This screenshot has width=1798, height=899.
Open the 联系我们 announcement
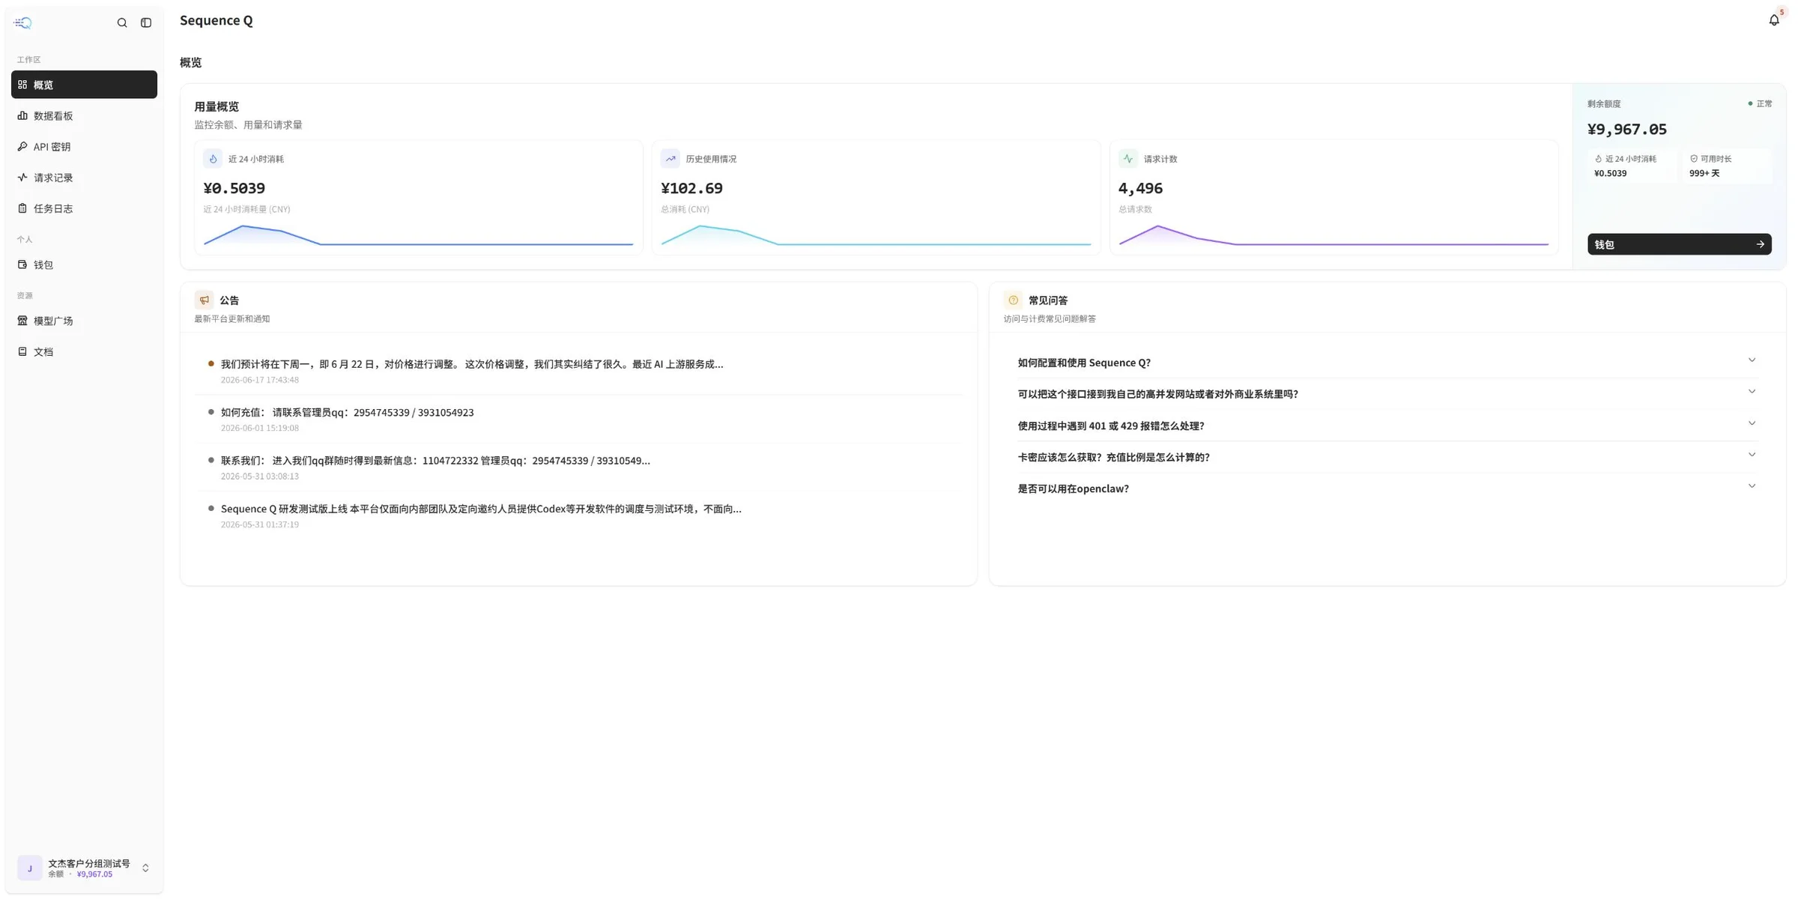[x=578, y=467]
